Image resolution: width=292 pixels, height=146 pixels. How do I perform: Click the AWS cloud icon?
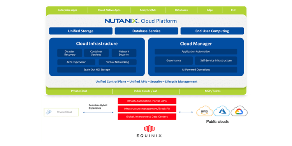tap(204, 111)
